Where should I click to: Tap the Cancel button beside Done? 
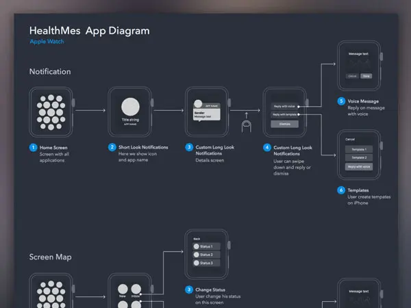pos(352,76)
